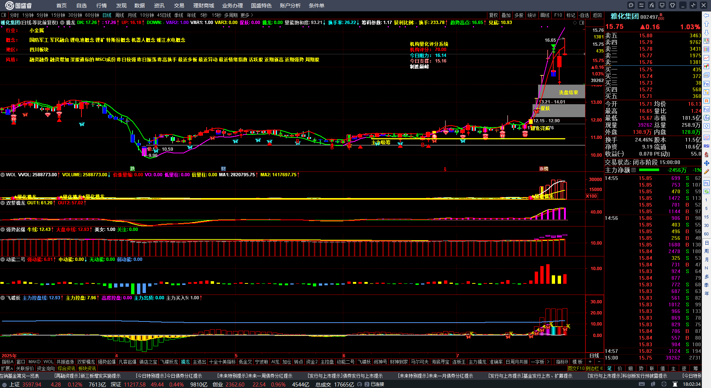Switch to the 周线 weekly period tab
This screenshot has height=388, width=711.
tap(120, 15)
